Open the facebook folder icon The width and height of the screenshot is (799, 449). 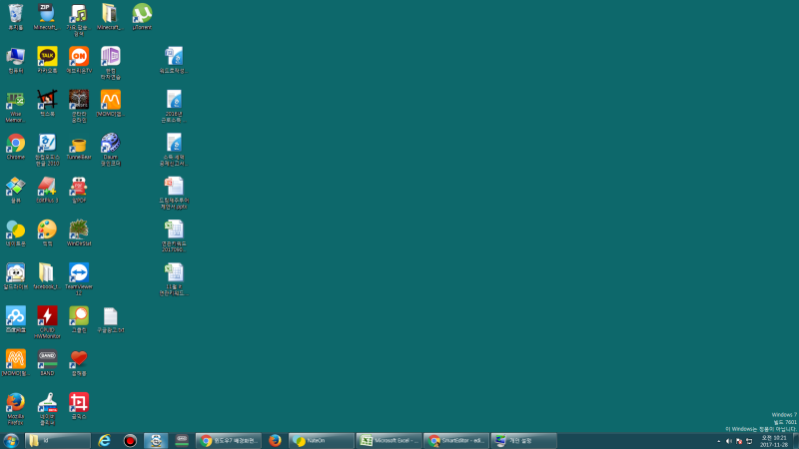click(x=47, y=276)
